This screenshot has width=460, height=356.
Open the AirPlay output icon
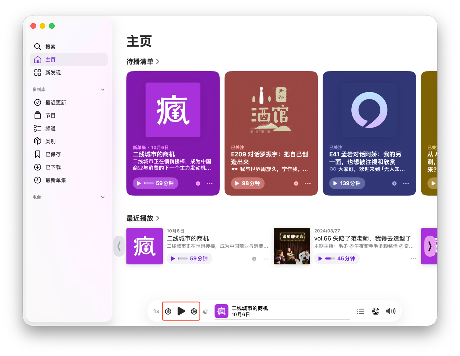376,311
